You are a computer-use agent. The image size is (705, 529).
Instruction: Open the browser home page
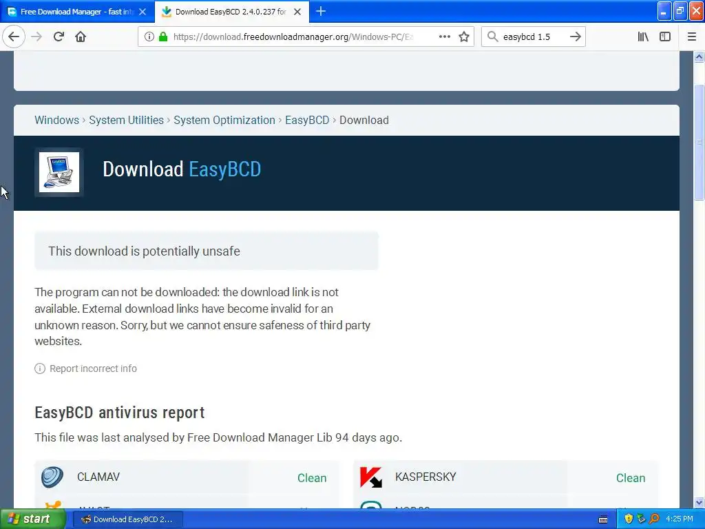click(81, 37)
